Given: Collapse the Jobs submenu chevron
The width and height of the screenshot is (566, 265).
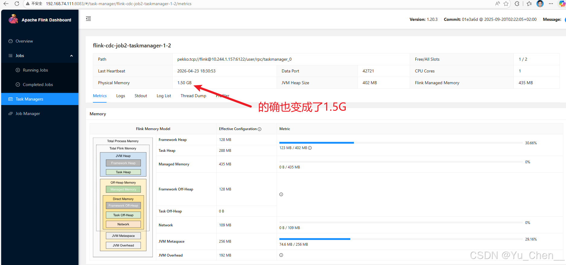Looking at the screenshot, I should [72, 56].
